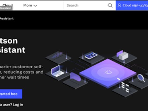
Task: Click the chevron next to More
Action: coord(35,6)
